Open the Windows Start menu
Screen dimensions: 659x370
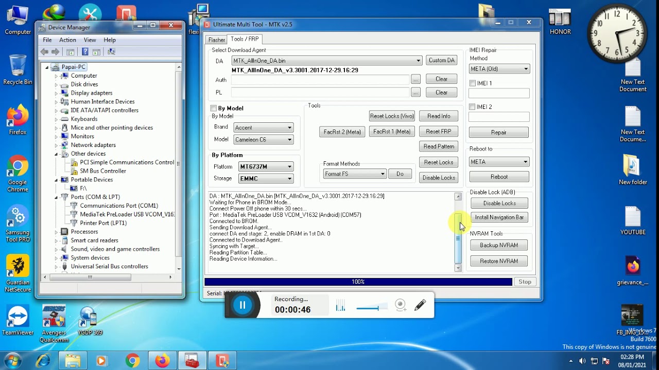pos(12,361)
